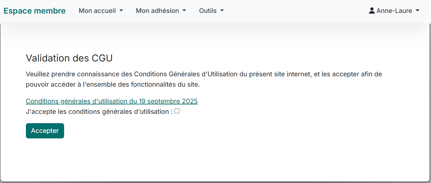Click the word "CGU" in the page heading
The image size is (431, 183).
tap(102, 58)
